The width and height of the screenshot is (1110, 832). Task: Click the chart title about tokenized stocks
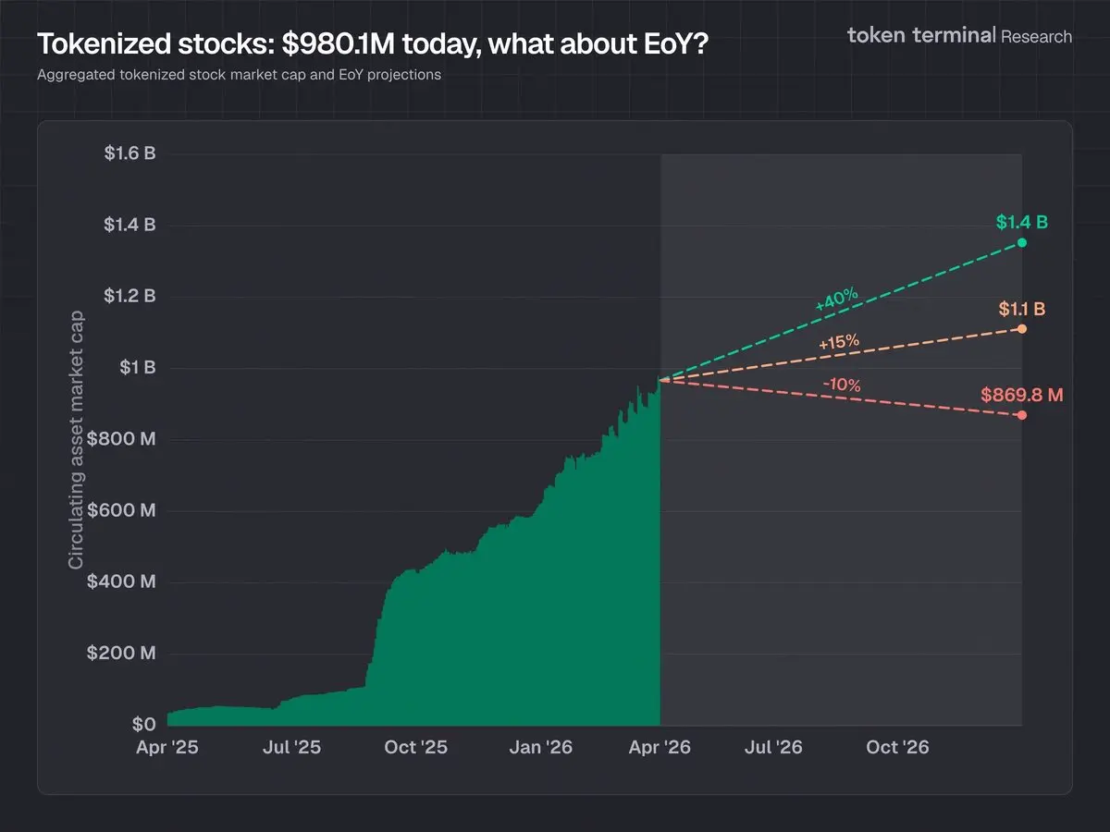[373, 43]
